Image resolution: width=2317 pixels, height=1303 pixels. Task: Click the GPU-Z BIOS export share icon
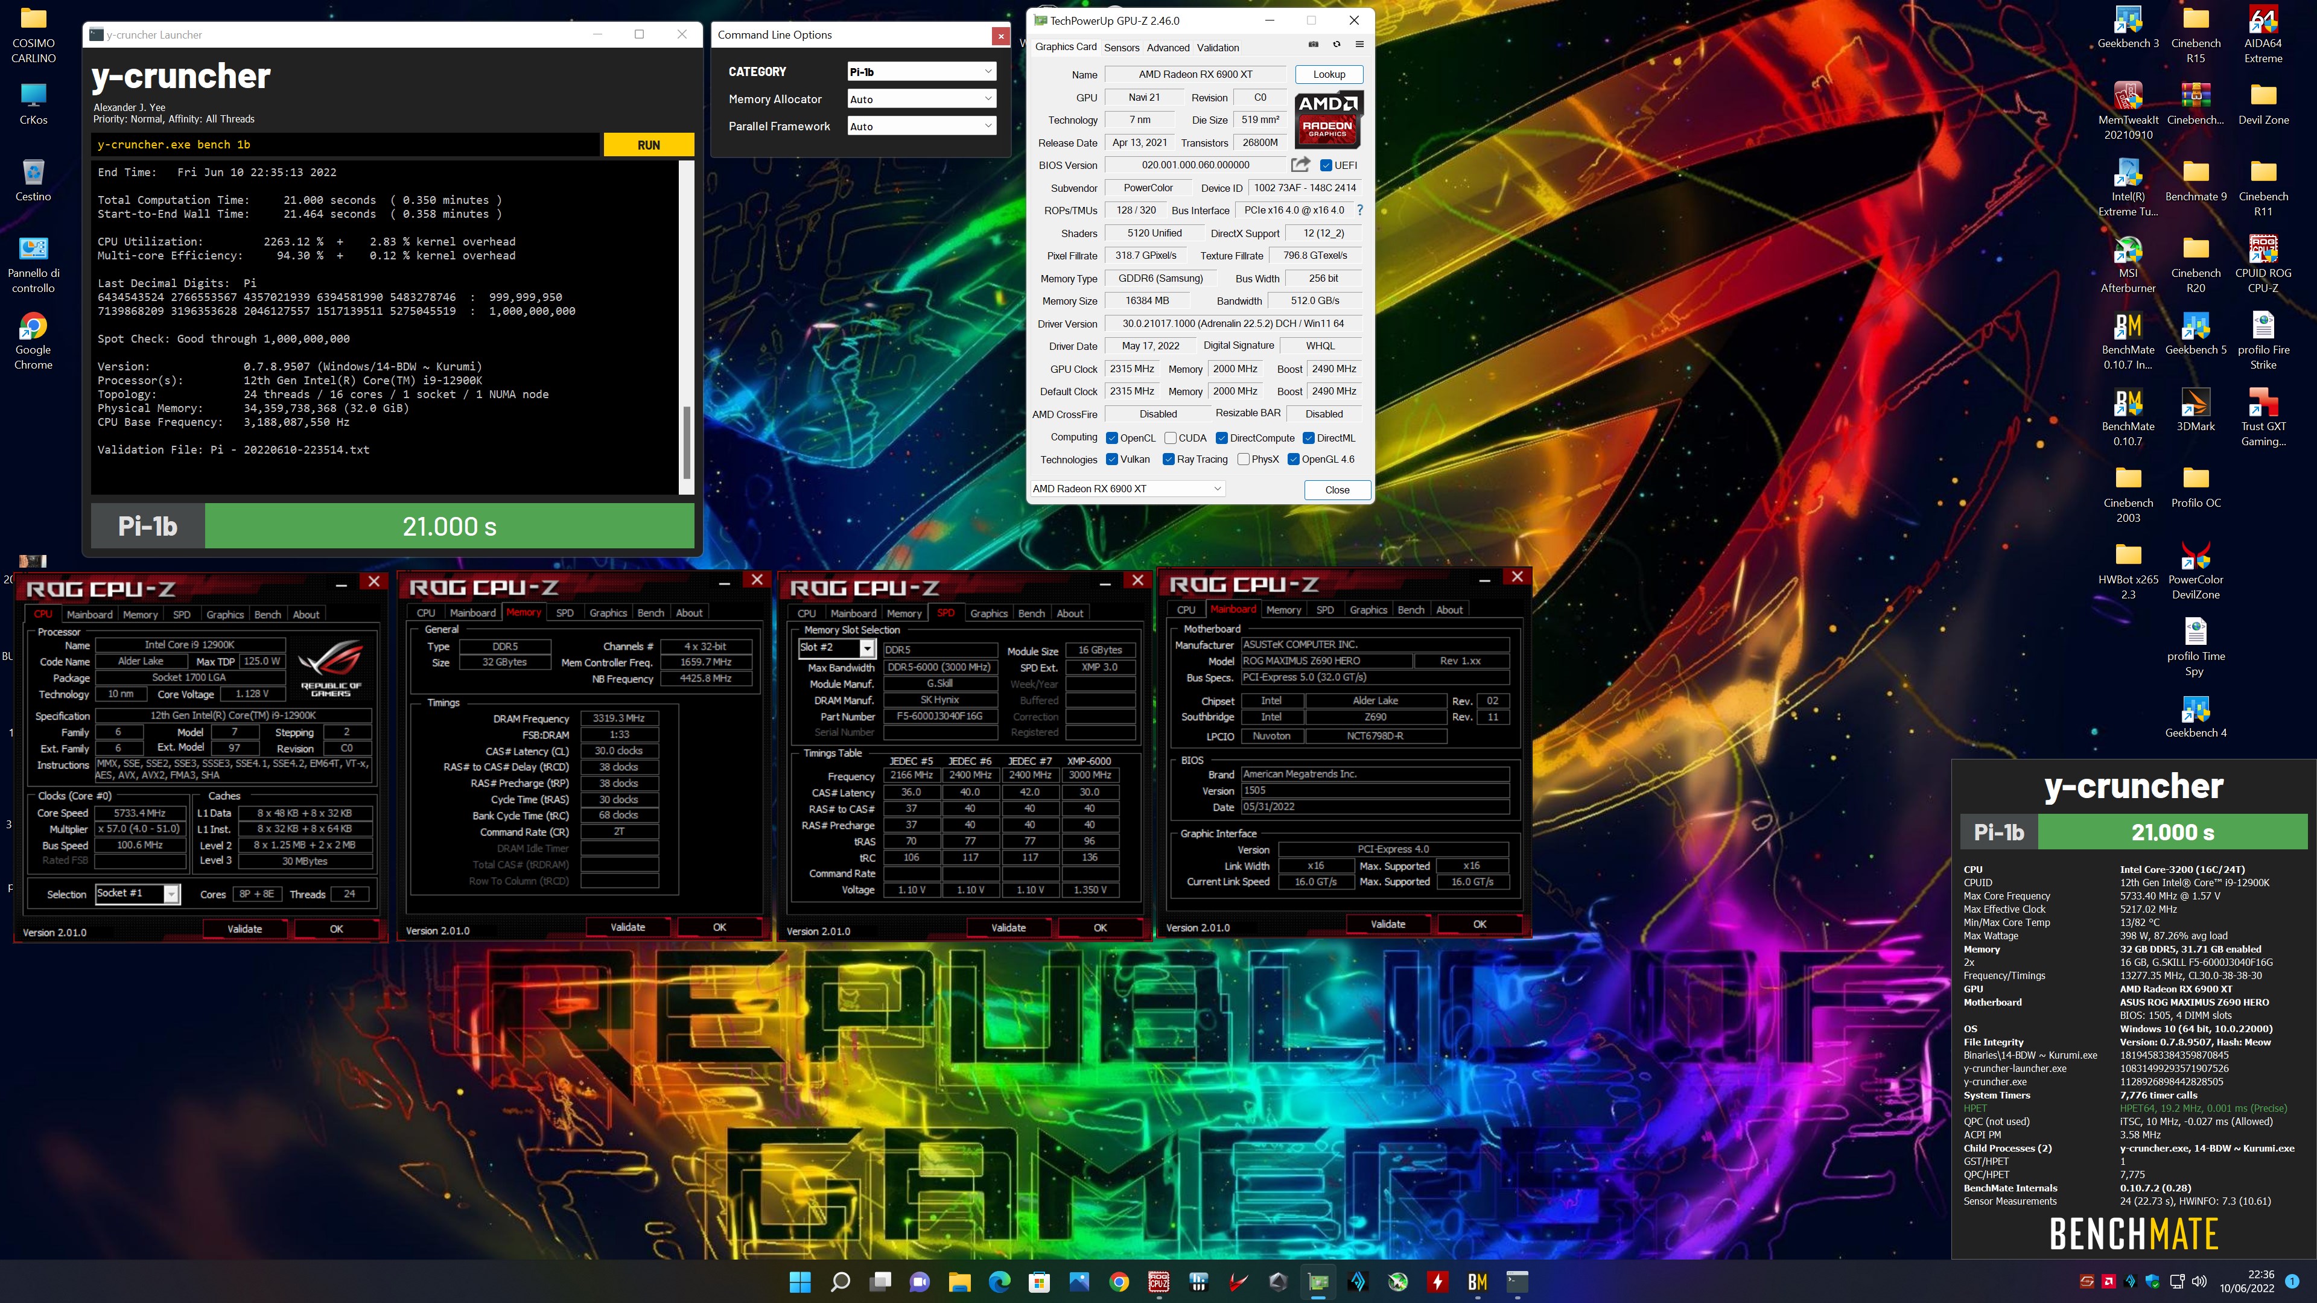(1300, 165)
